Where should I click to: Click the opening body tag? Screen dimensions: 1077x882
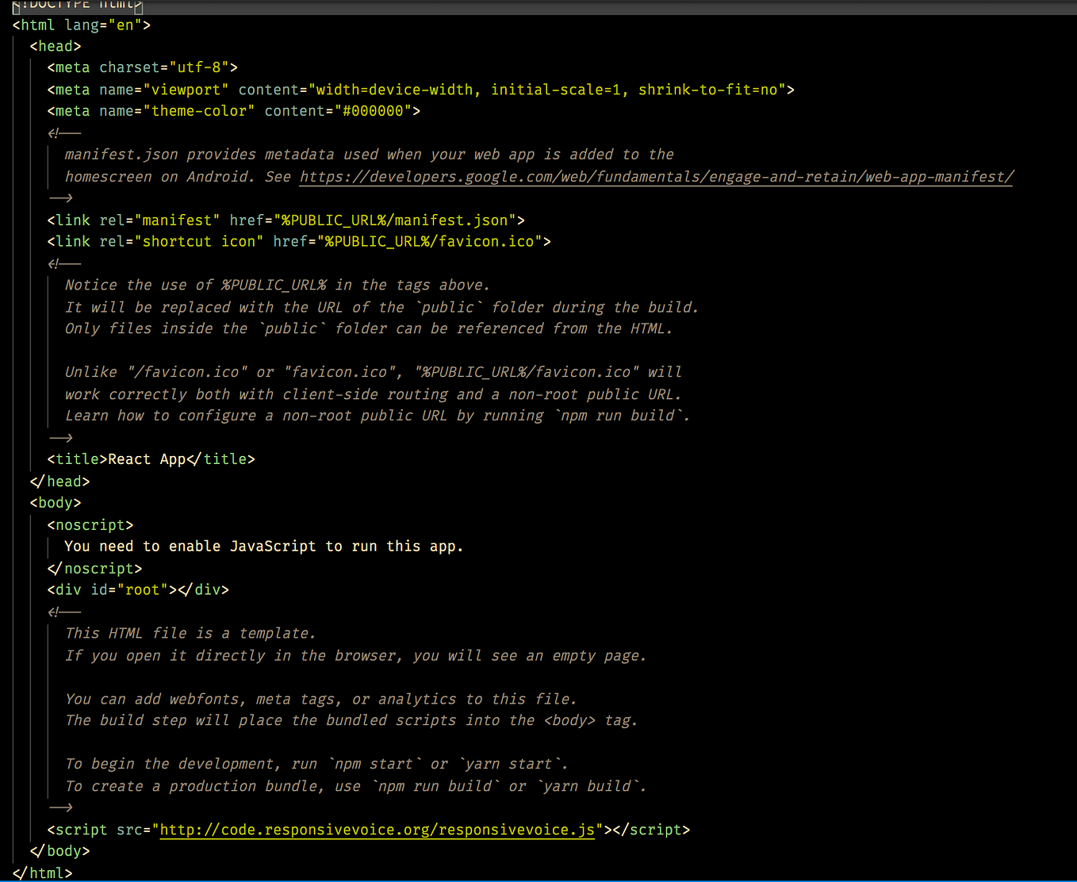[54, 502]
